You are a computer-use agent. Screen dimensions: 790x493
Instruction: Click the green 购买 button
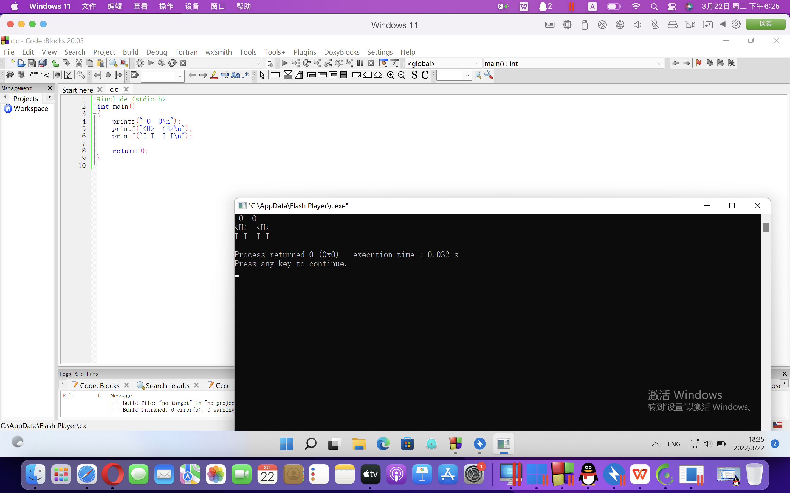click(x=765, y=24)
